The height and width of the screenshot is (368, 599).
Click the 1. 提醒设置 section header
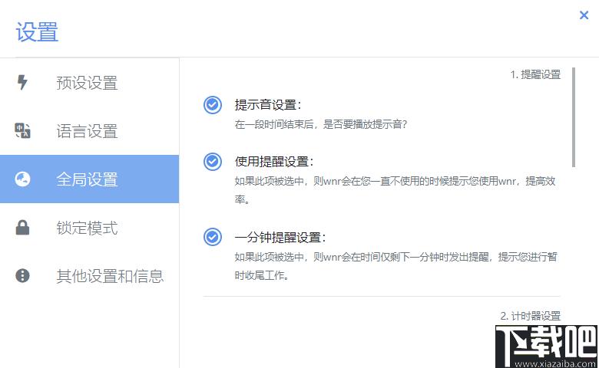(x=535, y=74)
